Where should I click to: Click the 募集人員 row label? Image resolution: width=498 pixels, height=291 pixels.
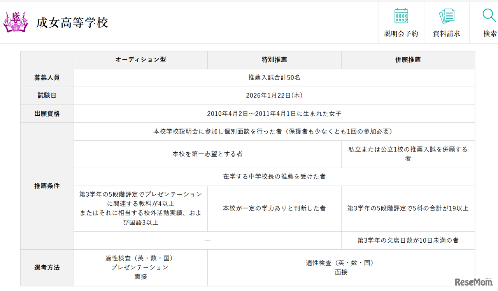pos(47,78)
